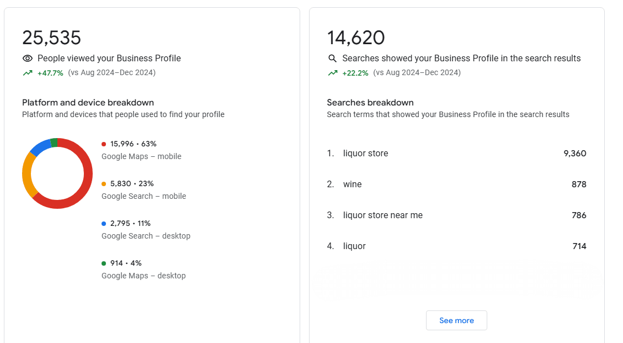Click the 'Searches breakdown' heading
This screenshot has width=623, height=343.
pyautogui.click(x=370, y=103)
